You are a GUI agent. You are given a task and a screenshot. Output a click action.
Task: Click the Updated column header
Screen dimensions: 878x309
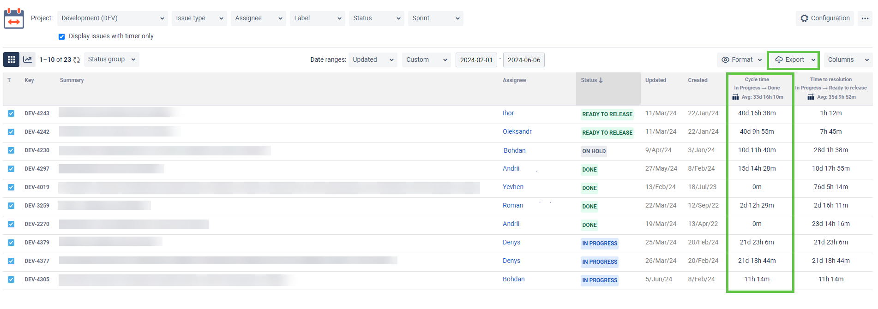[655, 80]
